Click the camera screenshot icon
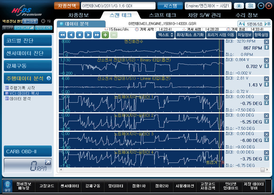This screenshot has width=274, height=195. point(239,6)
